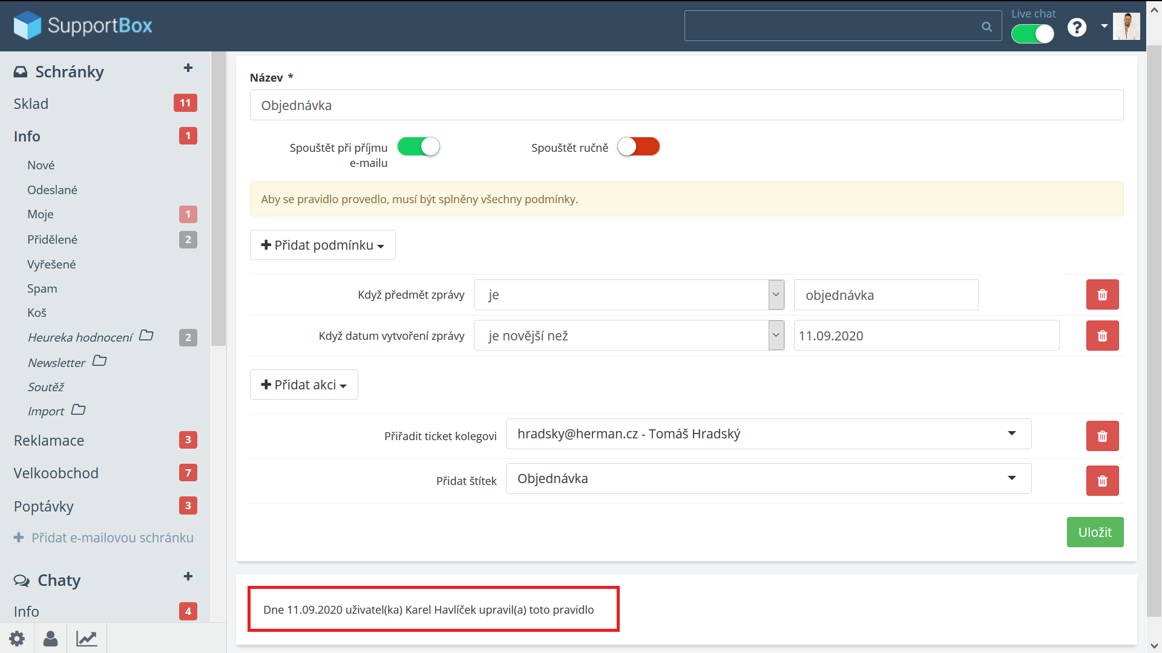
Task: Delete the date created condition row
Action: [1102, 336]
